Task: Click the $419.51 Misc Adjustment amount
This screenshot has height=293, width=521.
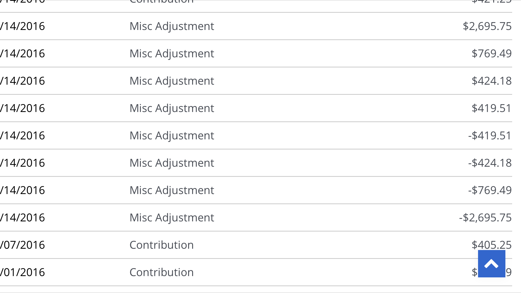Action: pyautogui.click(x=492, y=108)
